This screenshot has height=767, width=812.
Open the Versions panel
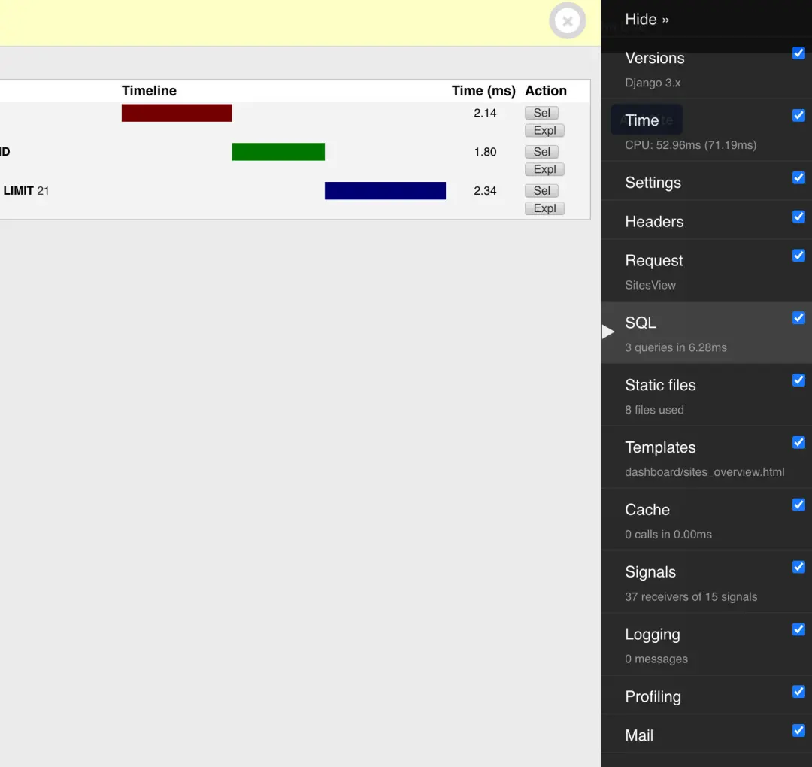tap(655, 58)
